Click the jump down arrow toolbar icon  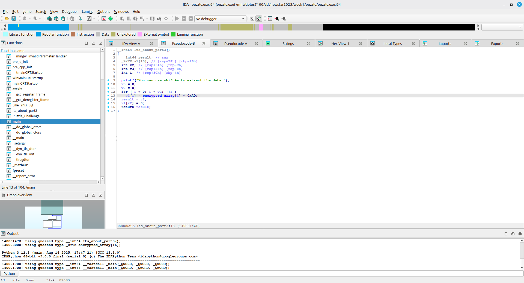coord(81,19)
